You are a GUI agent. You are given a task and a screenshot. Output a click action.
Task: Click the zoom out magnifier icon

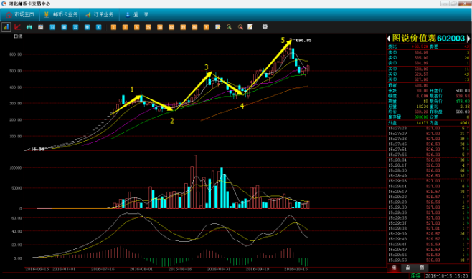point(240,27)
